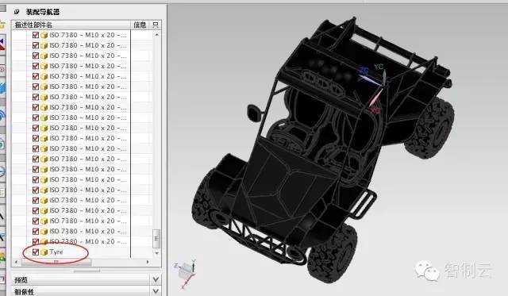
Task: Click the 信息 column header
Action: click(x=140, y=25)
